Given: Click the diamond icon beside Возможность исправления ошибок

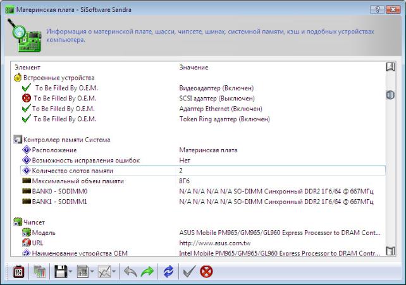Looking at the screenshot, I should (27, 161).
